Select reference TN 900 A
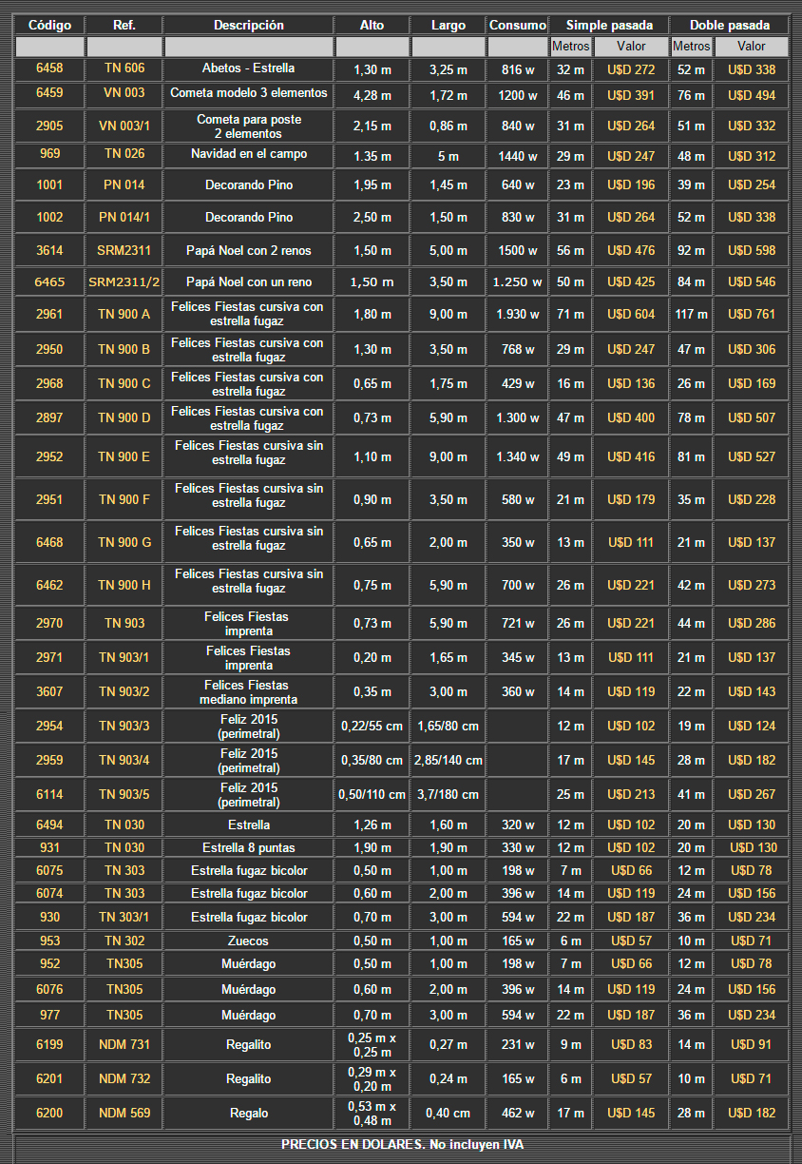 (124, 315)
